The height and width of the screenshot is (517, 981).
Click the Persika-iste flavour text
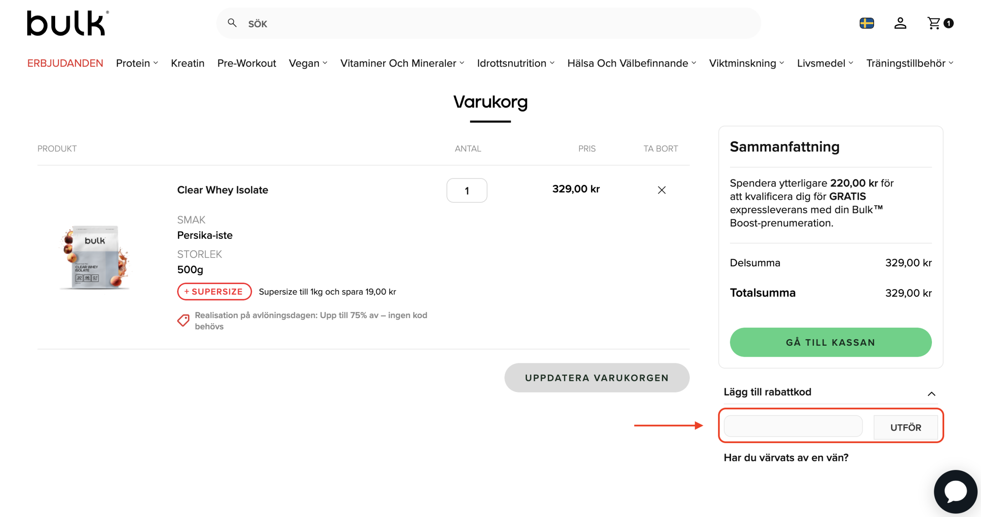pos(205,235)
